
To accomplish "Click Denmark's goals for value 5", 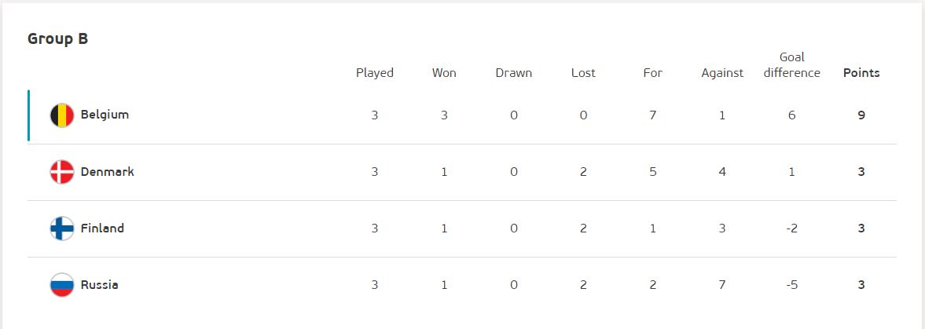I will [x=653, y=172].
